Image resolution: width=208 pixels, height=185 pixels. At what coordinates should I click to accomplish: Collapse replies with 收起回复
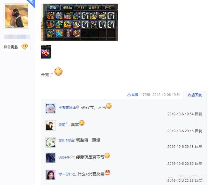tap(195, 95)
